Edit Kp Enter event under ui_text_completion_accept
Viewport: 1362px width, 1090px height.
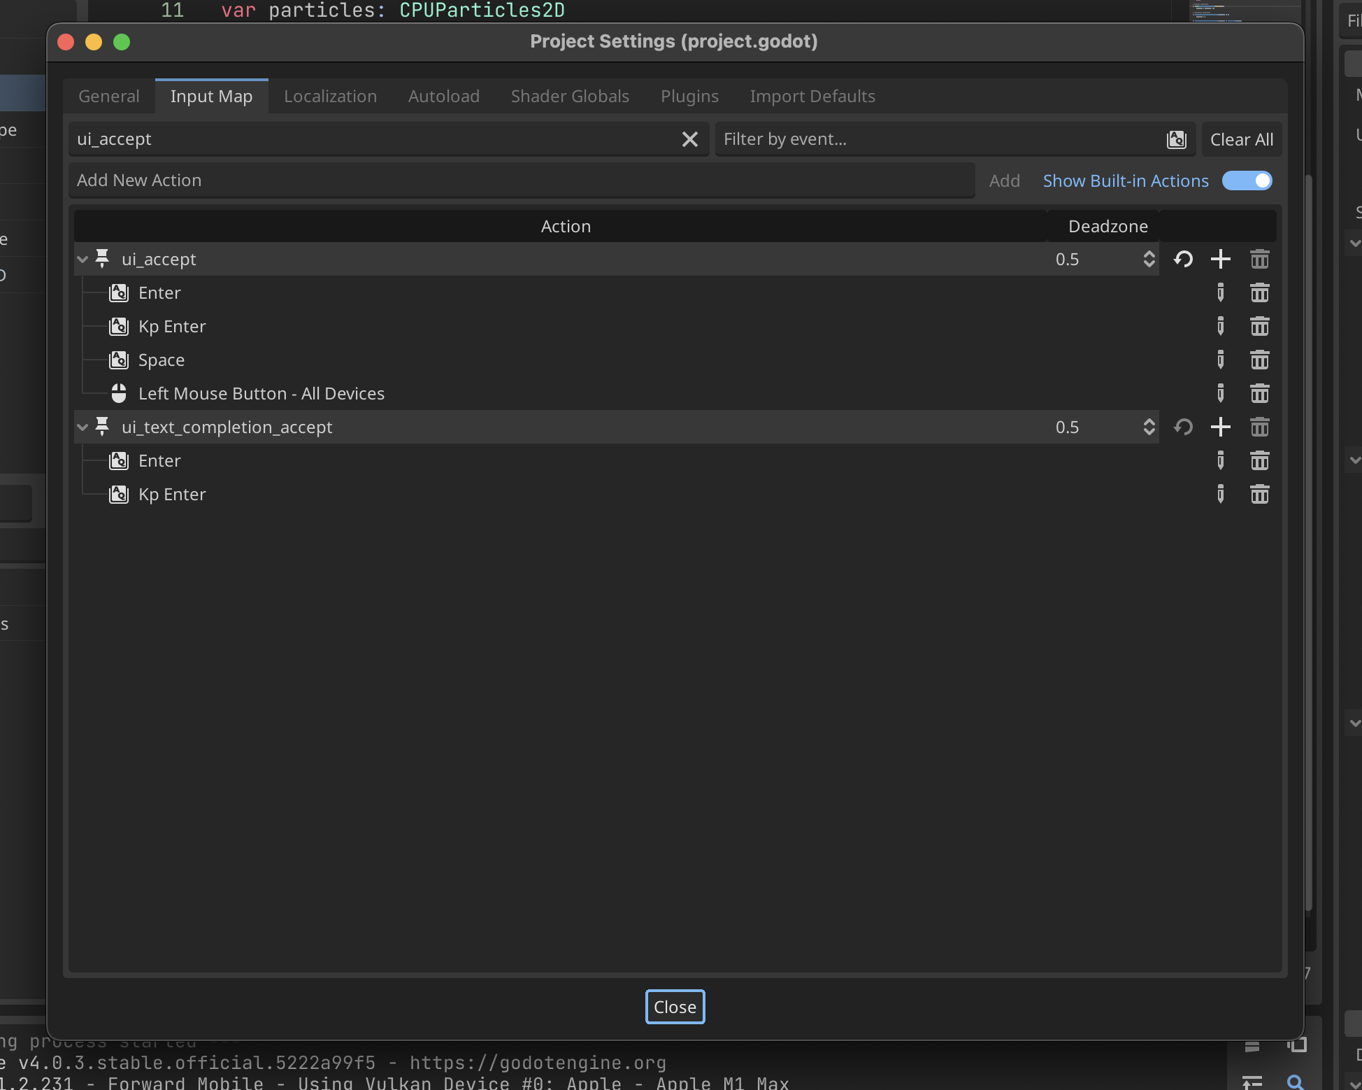pos(1221,495)
